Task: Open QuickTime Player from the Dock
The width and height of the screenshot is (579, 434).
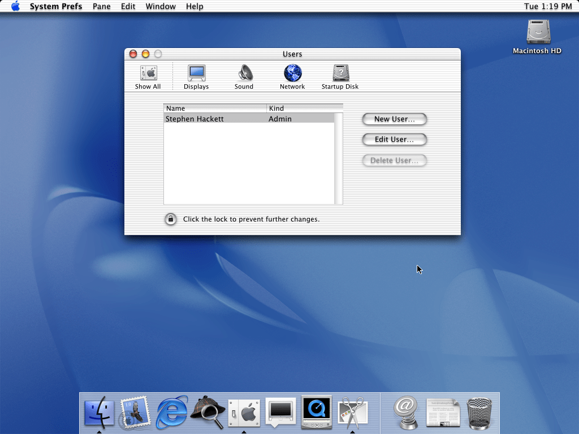Action: [317, 411]
